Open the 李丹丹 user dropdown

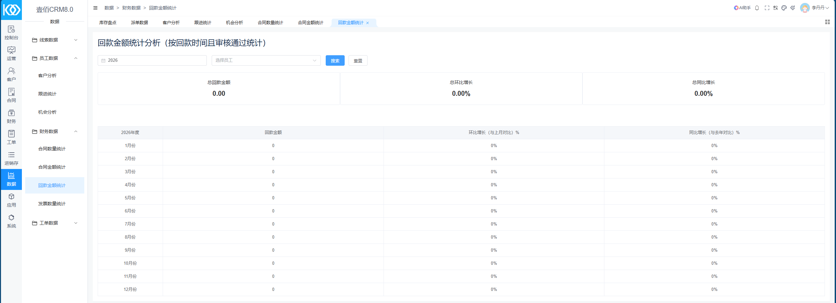click(820, 8)
